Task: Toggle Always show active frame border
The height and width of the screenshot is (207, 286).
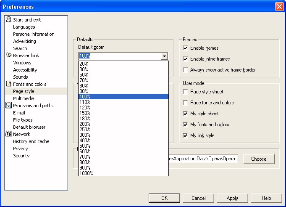Action: [x=185, y=70]
